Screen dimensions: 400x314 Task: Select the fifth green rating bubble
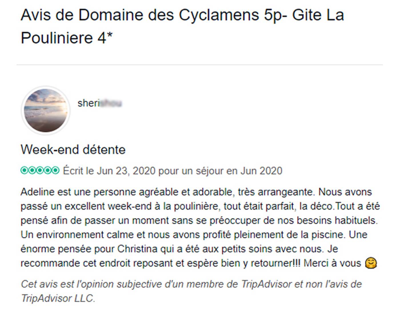tap(56, 171)
